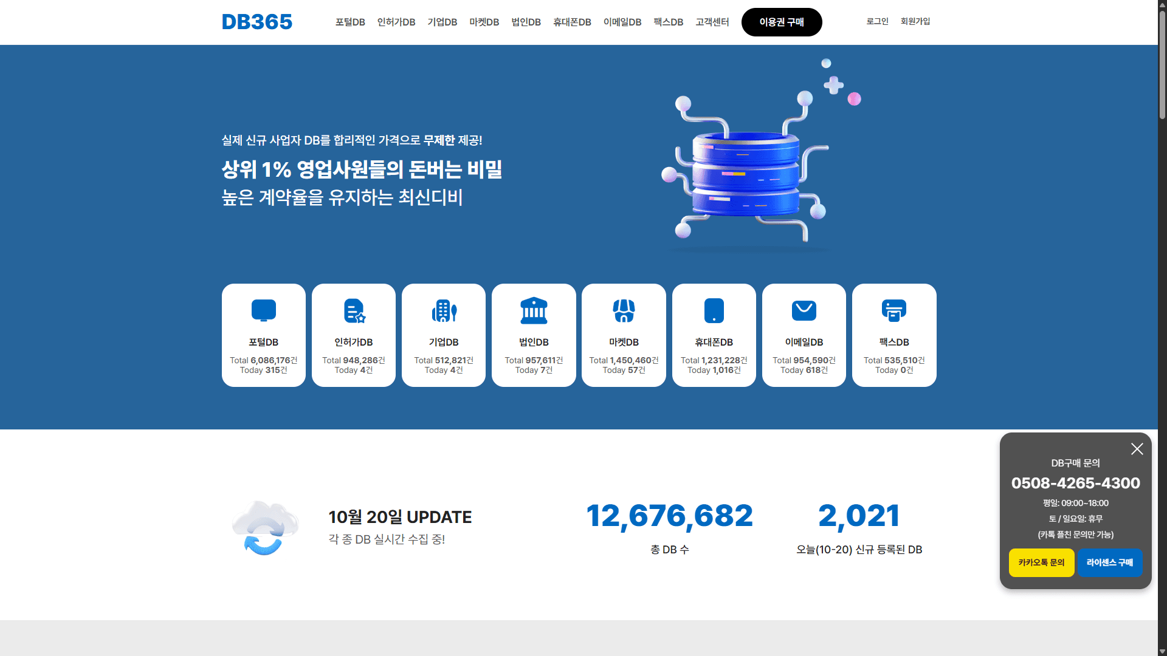Click the 10월 20일 UPDATE heading
This screenshot has width=1167, height=656.
coord(400,517)
